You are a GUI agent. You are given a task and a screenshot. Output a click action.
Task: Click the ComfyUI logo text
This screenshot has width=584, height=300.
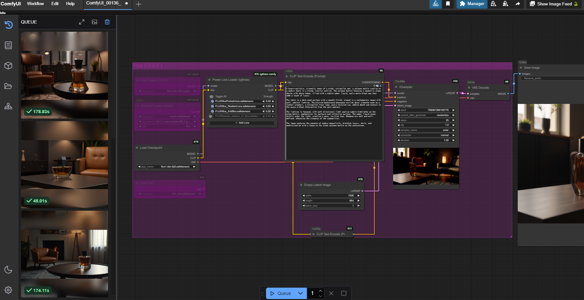click(11, 4)
